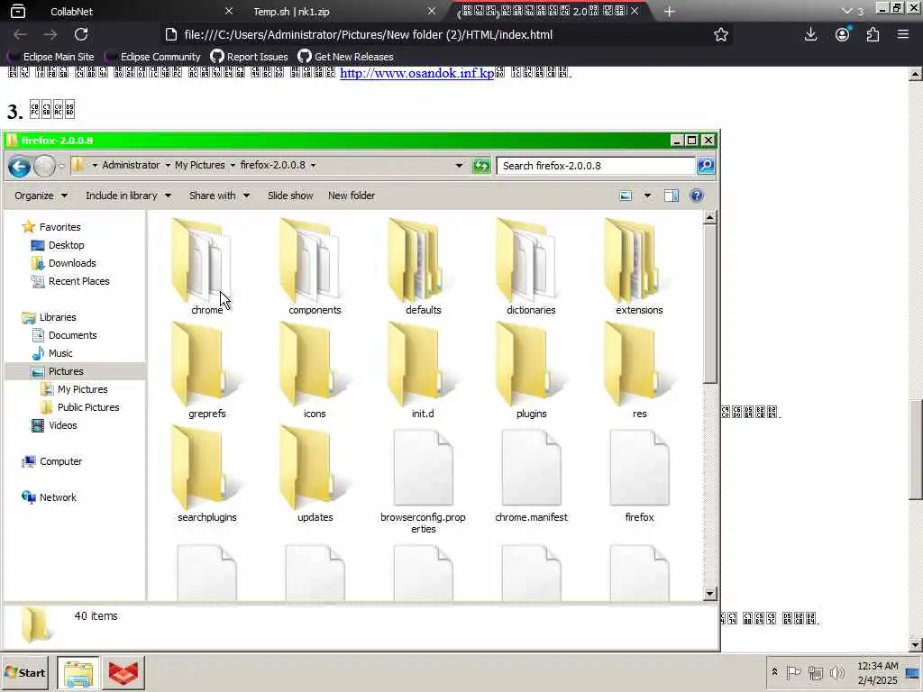
Task: Select the firefox file icon
Action: click(x=639, y=468)
